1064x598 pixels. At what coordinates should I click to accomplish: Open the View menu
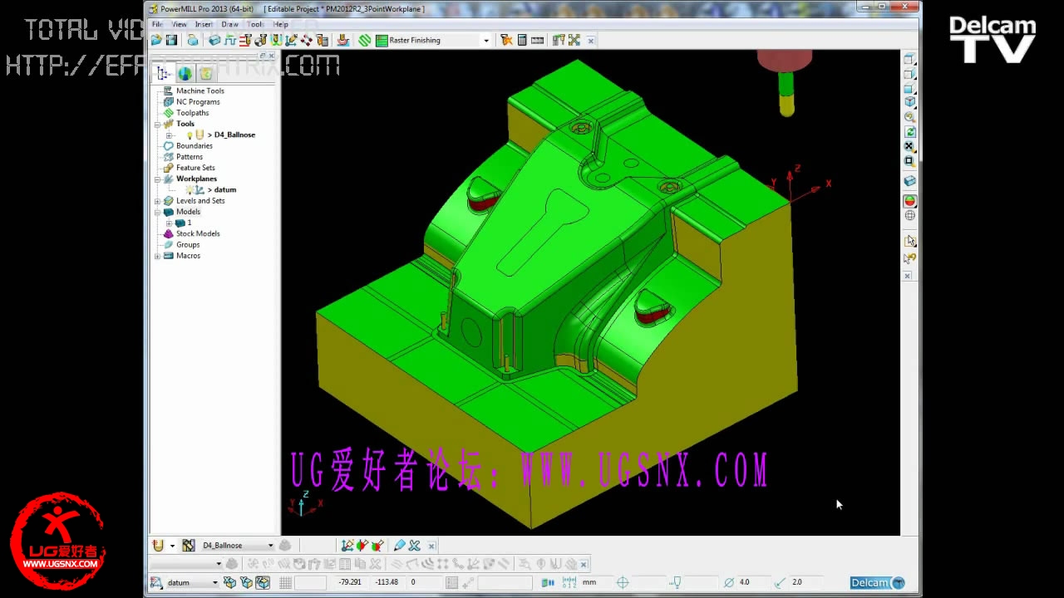click(x=179, y=24)
